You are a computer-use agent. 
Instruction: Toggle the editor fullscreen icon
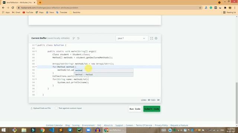pyautogui.click(x=152, y=38)
